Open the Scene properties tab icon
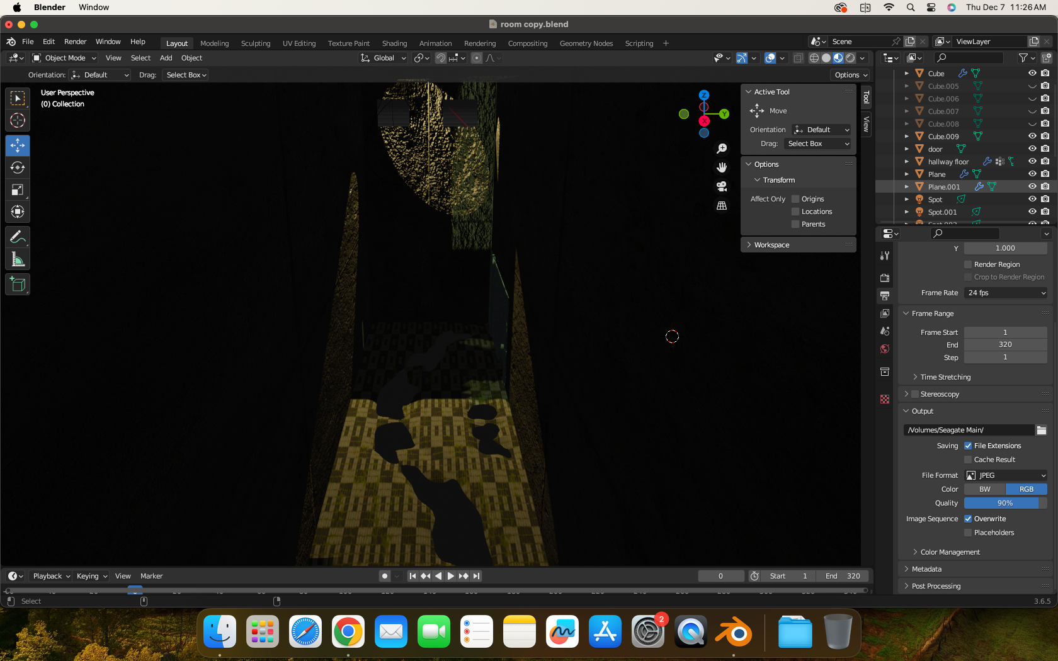This screenshot has width=1058, height=661. [x=885, y=330]
